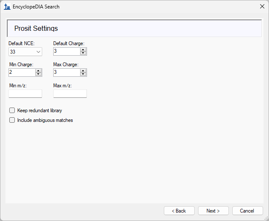The height and width of the screenshot is (221, 269).
Task: Close the EncyclopeDIA Search dialog
Action: [262, 7]
